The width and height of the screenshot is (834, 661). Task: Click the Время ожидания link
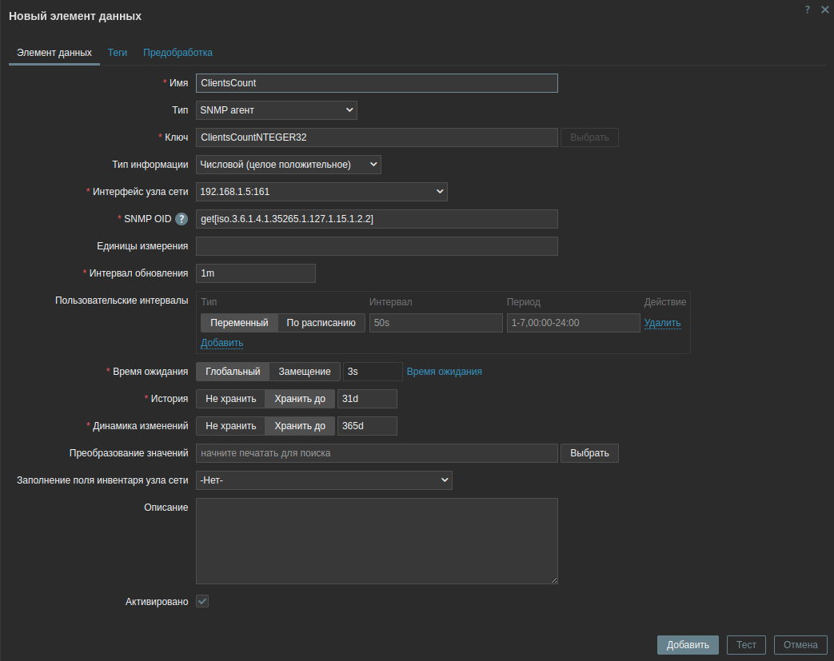[444, 372]
